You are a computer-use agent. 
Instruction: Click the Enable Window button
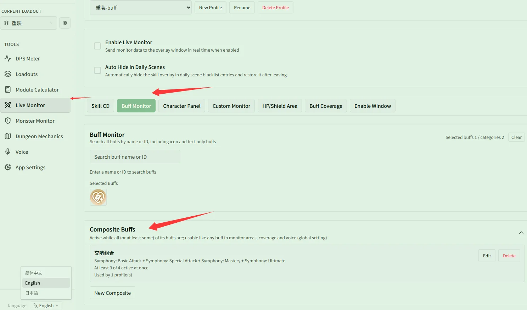(x=372, y=106)
